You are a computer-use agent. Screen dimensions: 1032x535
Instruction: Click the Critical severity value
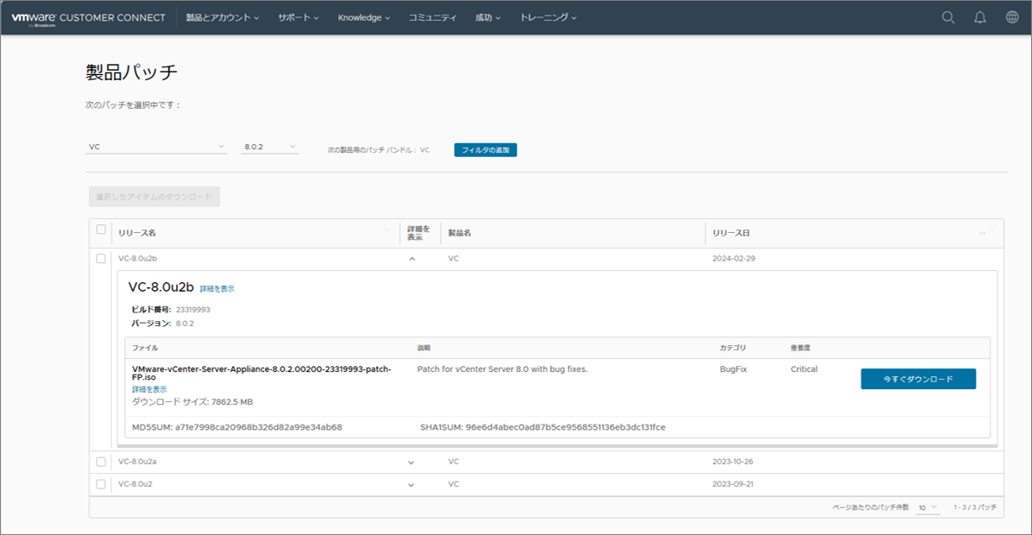tap(803, 369)
